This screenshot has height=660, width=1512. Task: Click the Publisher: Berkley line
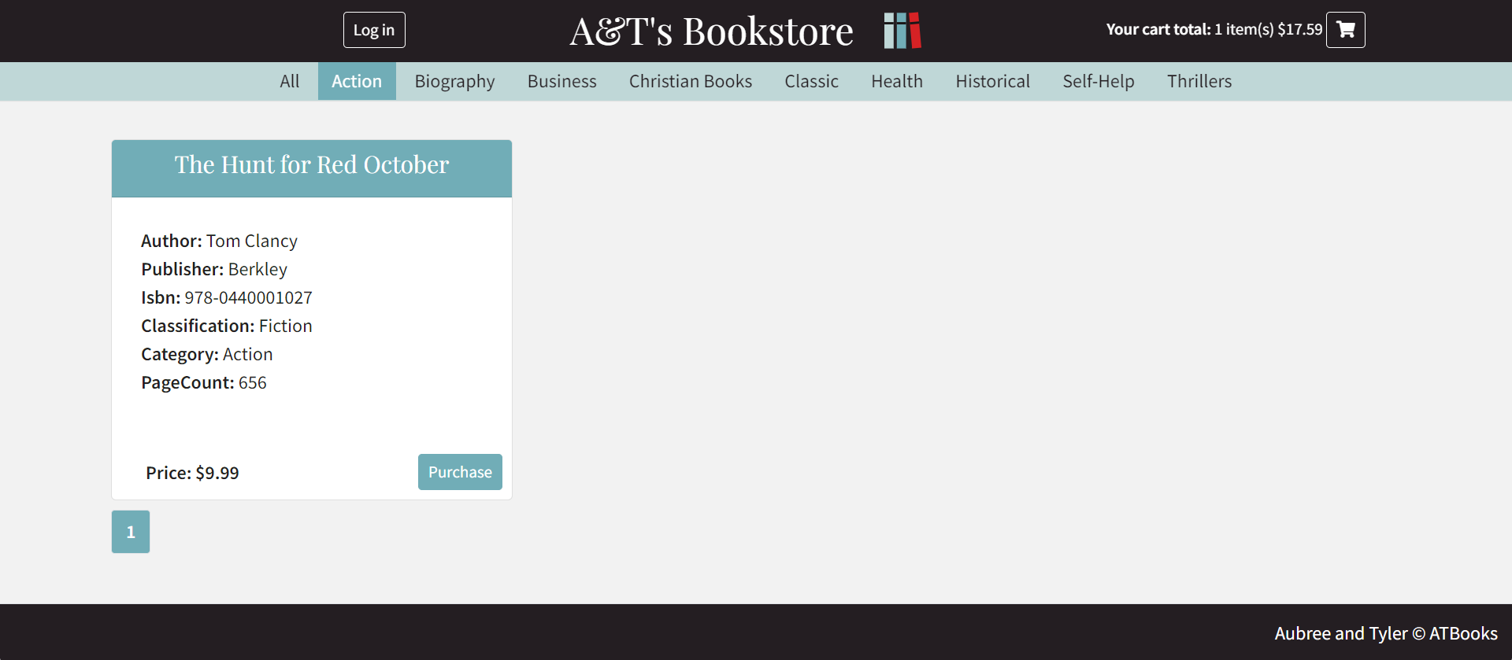click(x=214, y=269)
